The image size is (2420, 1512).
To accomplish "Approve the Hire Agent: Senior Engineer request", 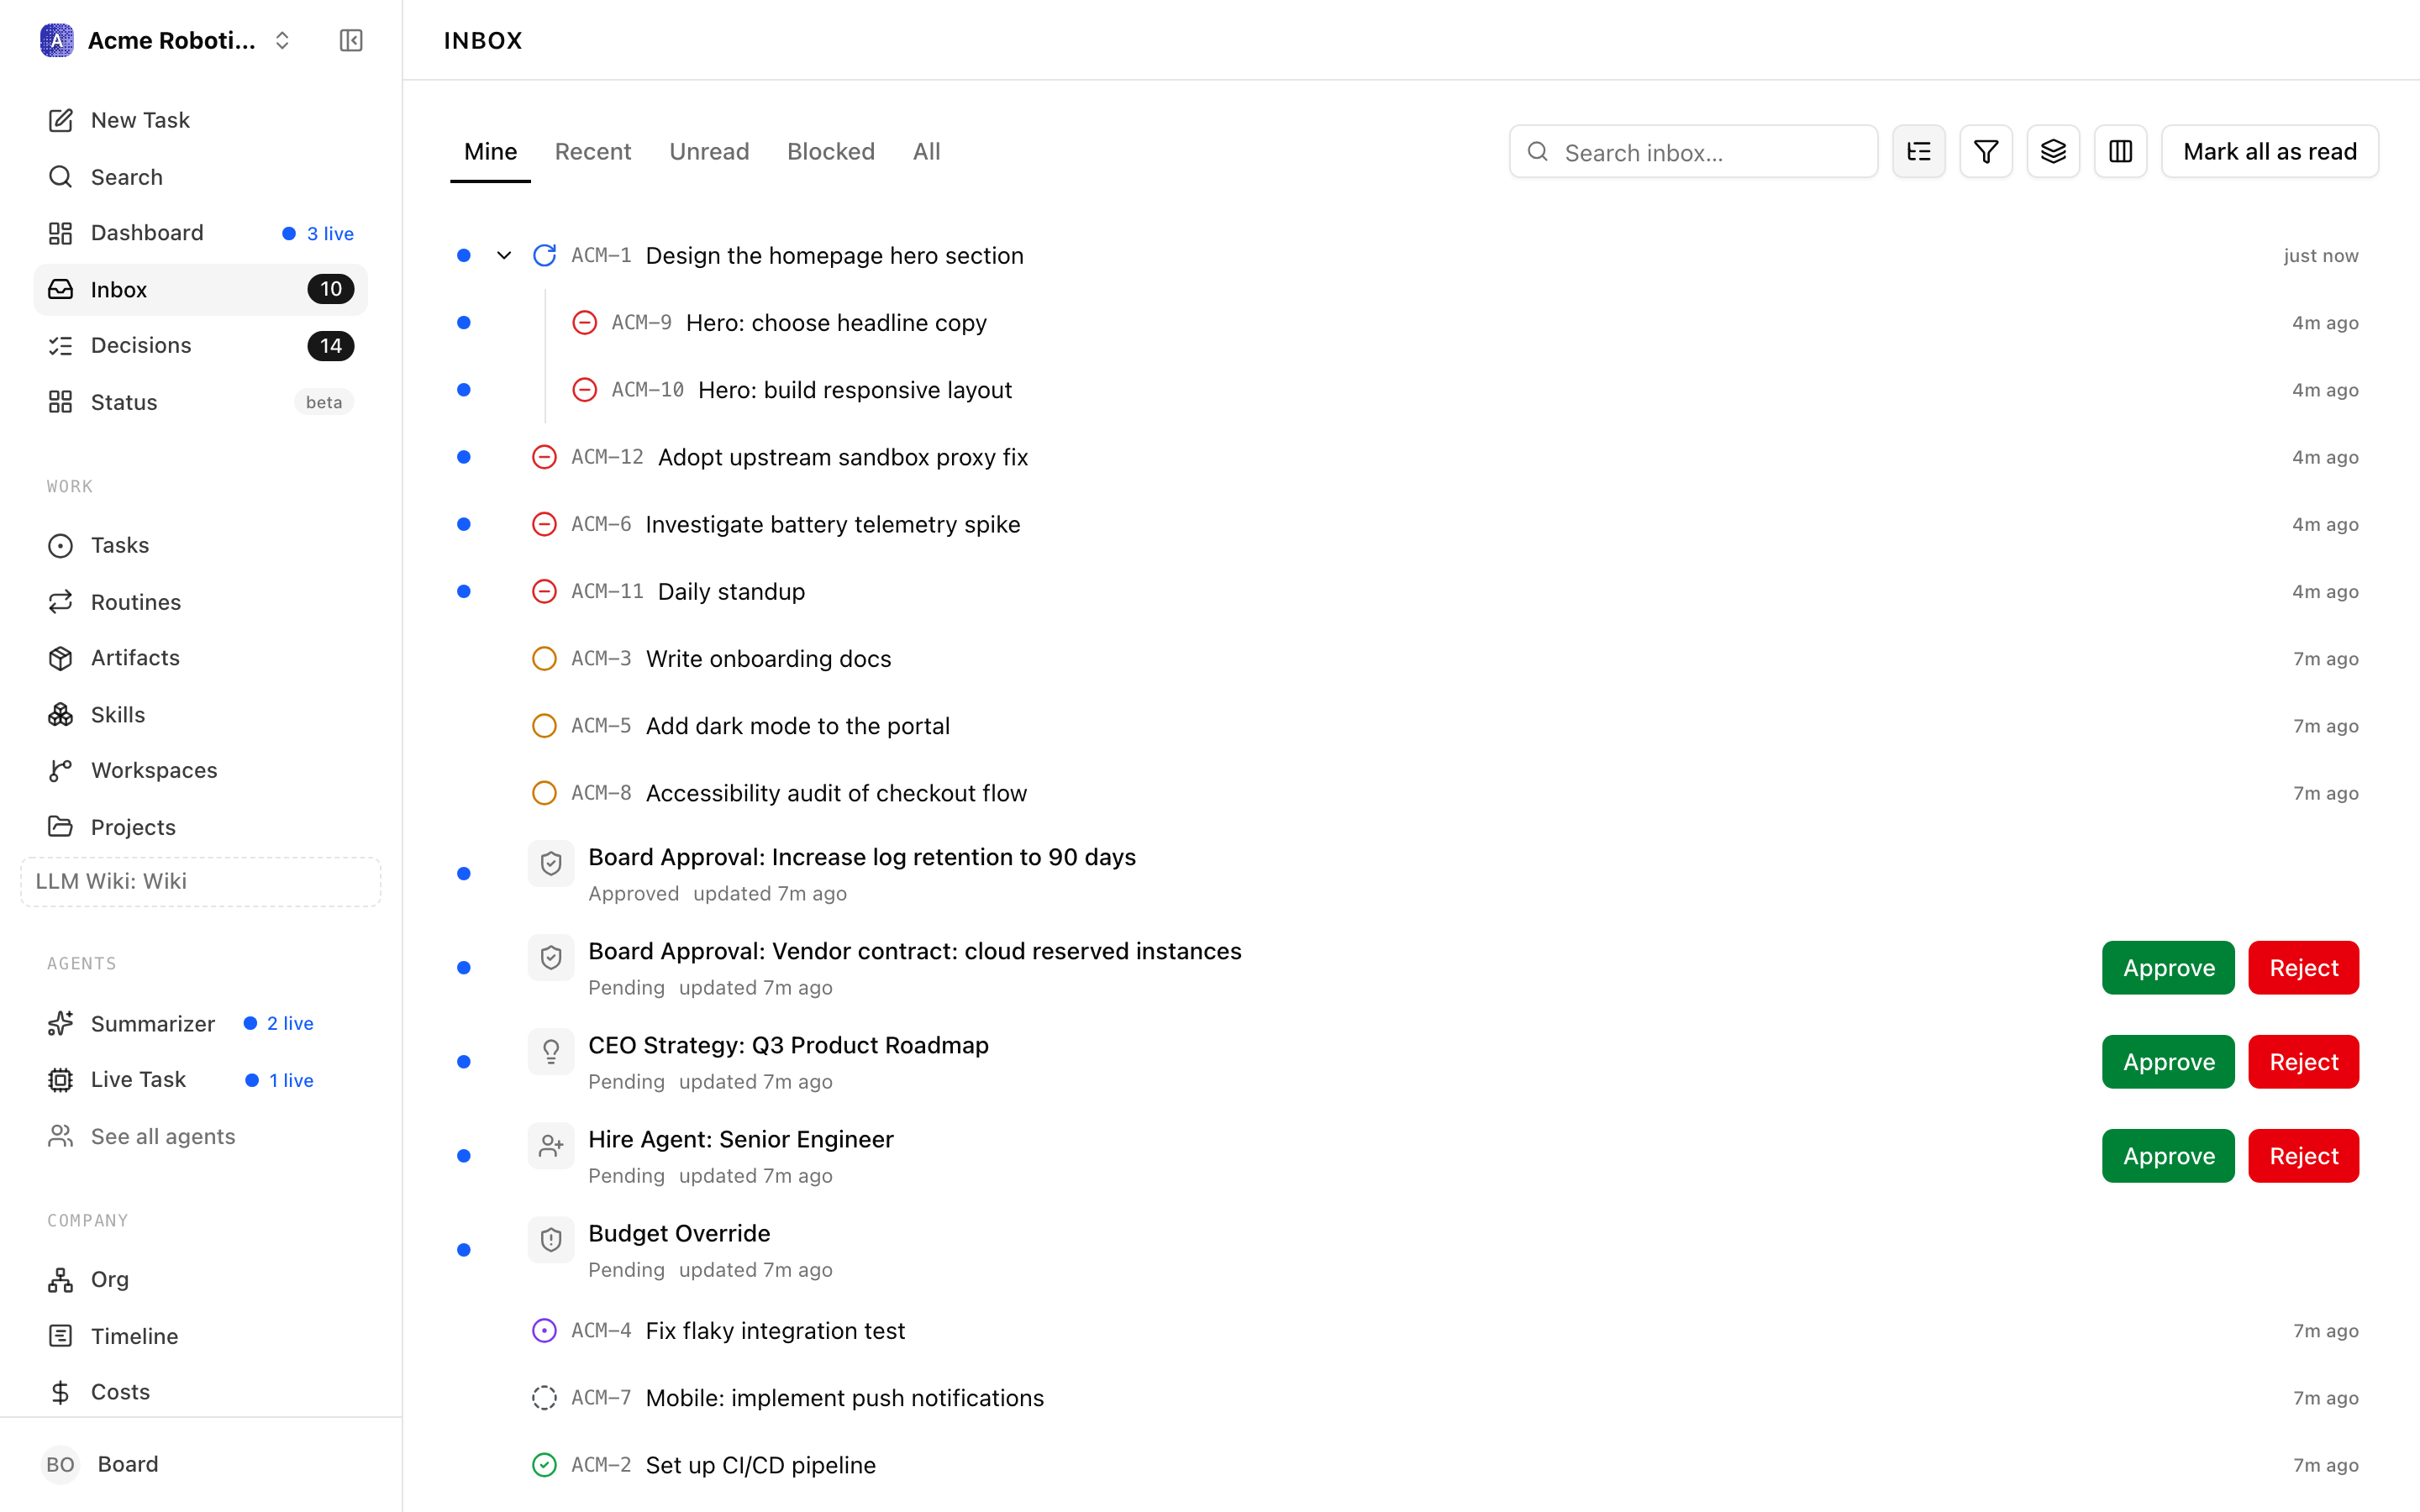I will pyautogui.click(x=2168, y=1156).
